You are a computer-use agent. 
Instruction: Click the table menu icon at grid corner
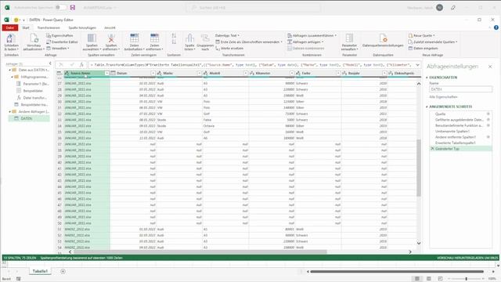pyautogui.click(x=59, y=73)
